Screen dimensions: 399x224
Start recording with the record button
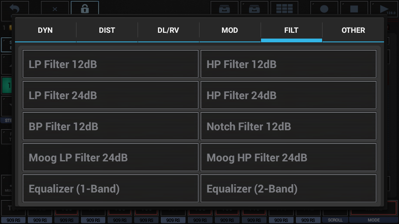pos(324,9)
